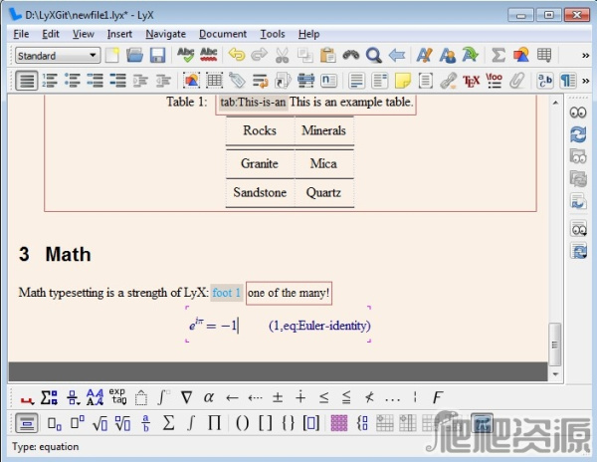Insert a table using the toolbar grid icon
The width and height of the screenshot is (597, 462).
tap(544, 55)
